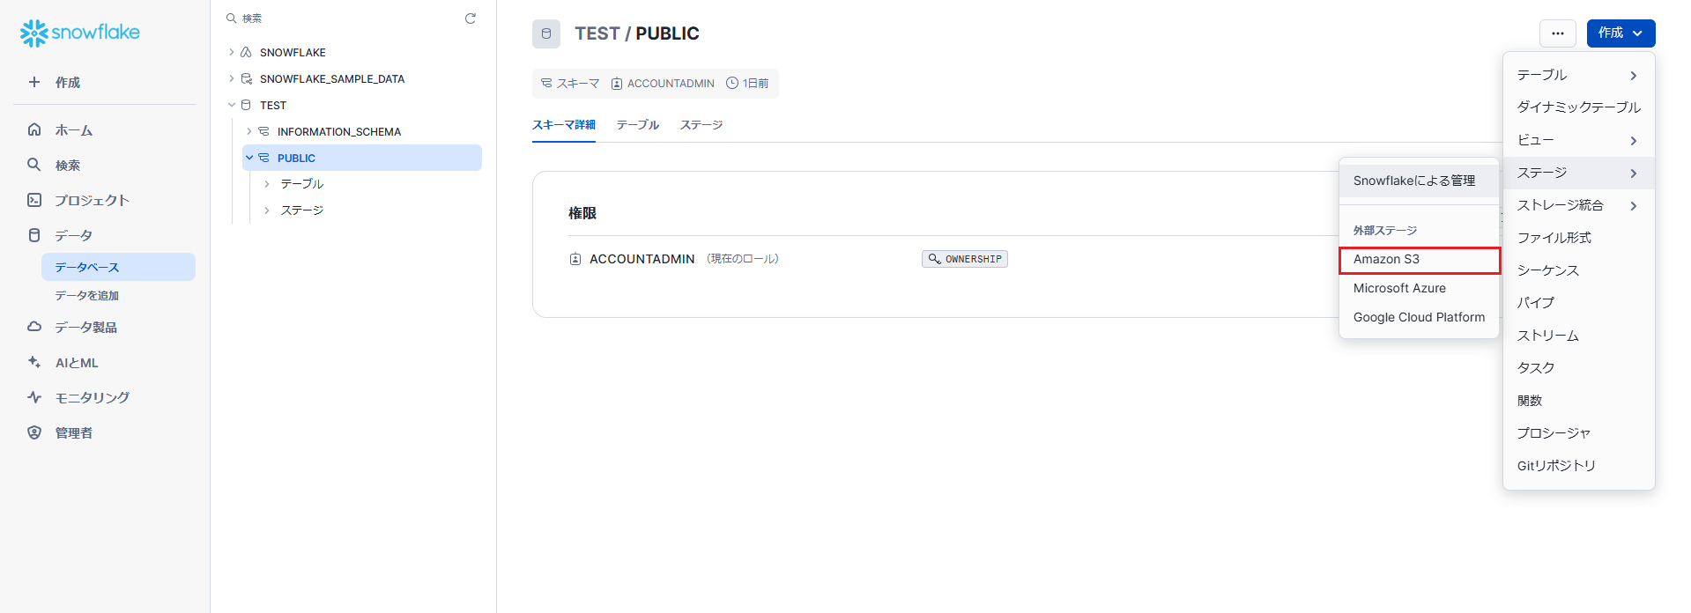This screenshot has height=613, width=1691.
Task: Switch to the スキーマ詳細 tab
Action: tap(564, 125)
